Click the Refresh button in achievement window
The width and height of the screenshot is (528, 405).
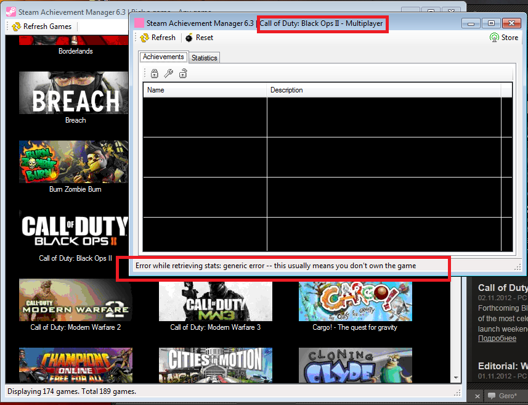coord(158,38)
